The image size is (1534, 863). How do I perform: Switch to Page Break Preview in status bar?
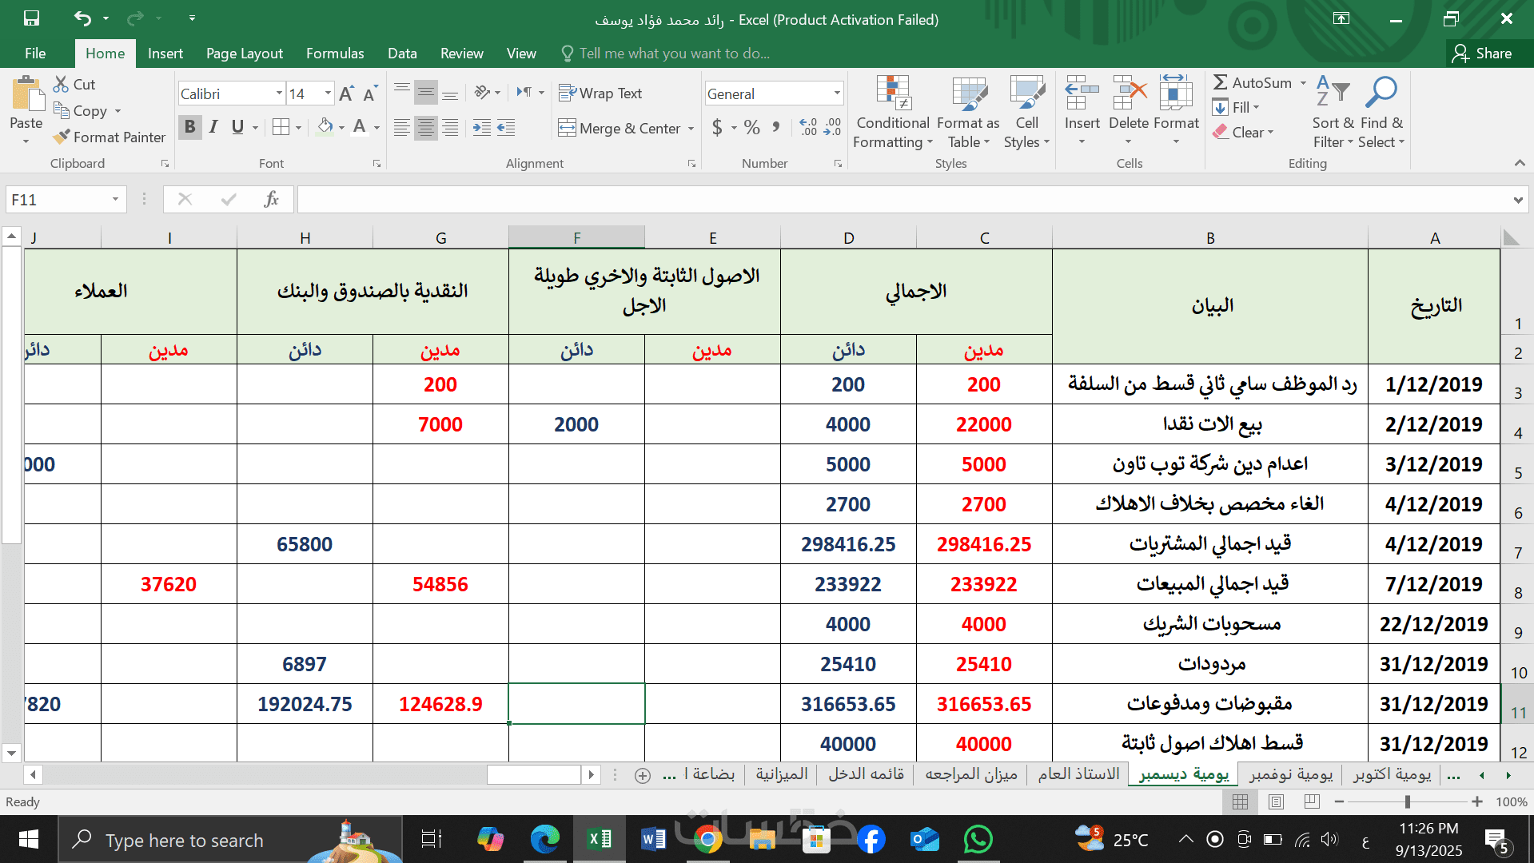1312,801
